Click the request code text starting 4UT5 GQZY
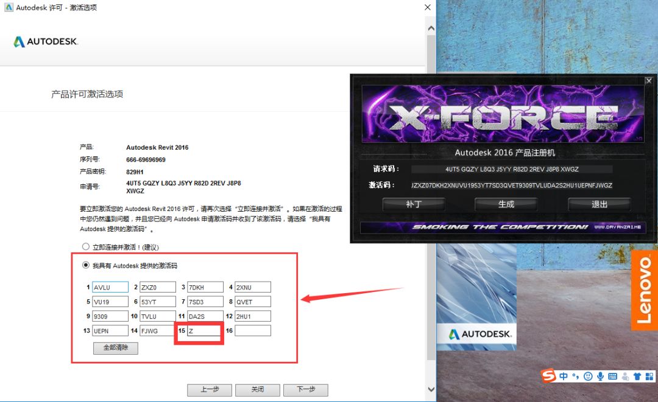 pyautogui.click(x=183, y=187)
